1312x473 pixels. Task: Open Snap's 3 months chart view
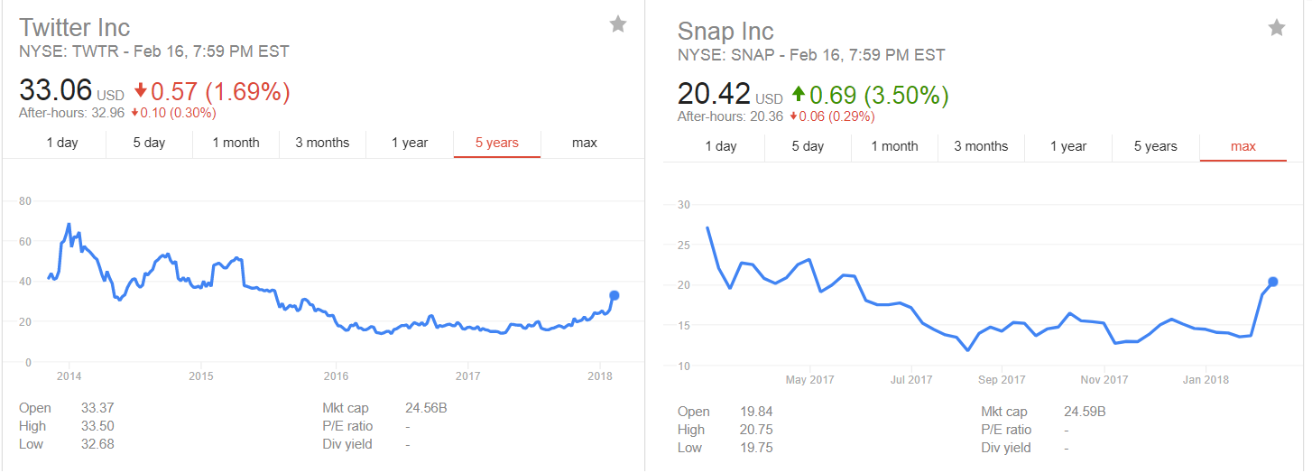pyautogui.click(x=981, y=146)
